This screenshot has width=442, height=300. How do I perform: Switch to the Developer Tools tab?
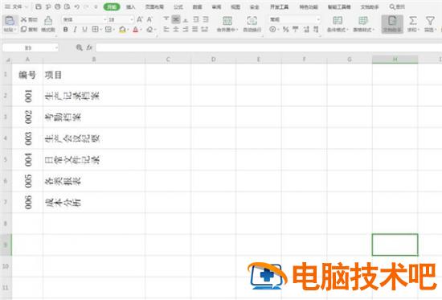coord(279,6)
